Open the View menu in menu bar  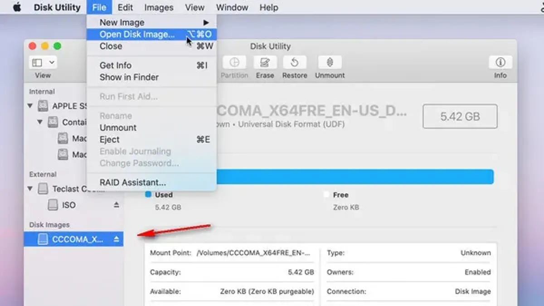pyautogui.click(x=194, y=7)
